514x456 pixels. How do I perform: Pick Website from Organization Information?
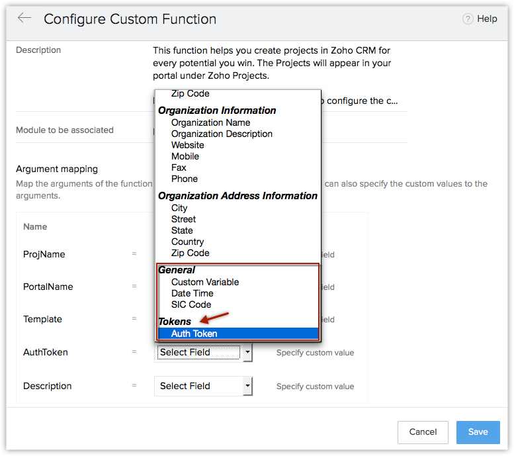[187, 145]
